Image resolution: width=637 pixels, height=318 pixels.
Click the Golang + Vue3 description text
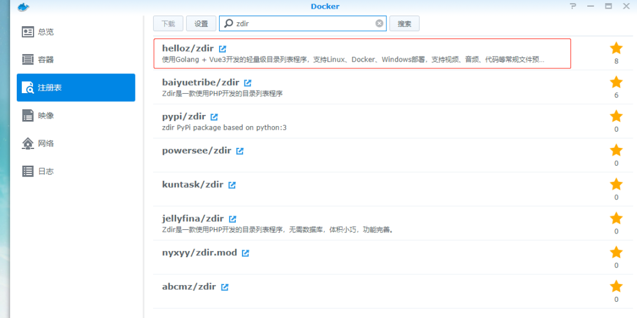tap(353, 60)
